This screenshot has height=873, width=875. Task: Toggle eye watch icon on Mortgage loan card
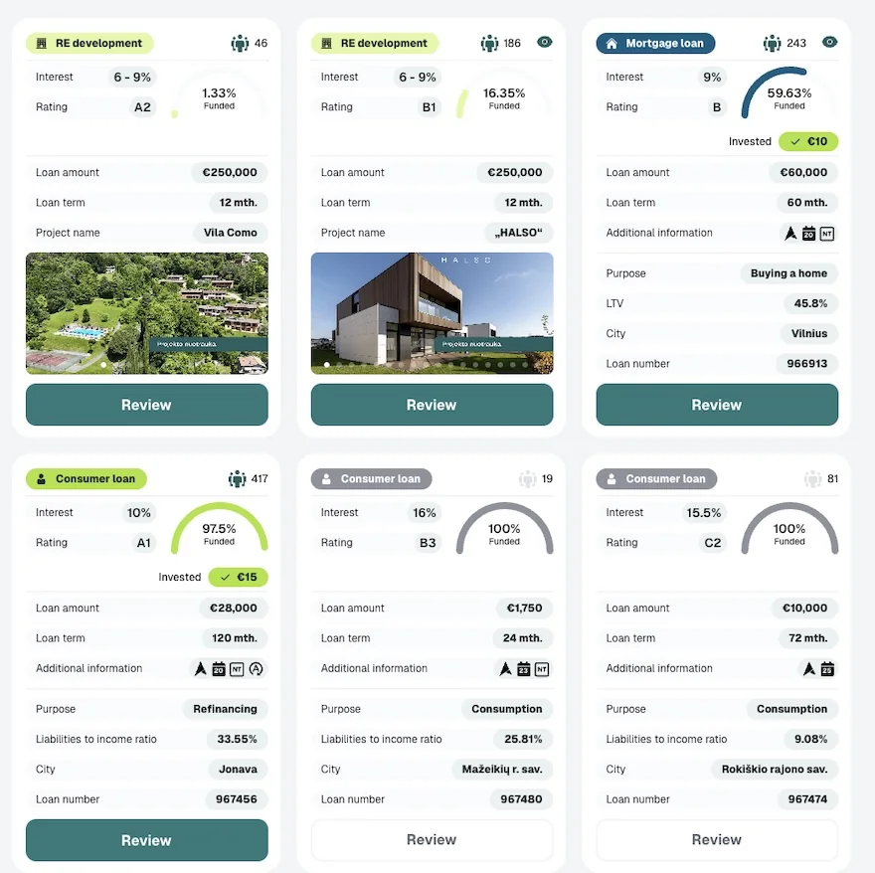pyautogui.click(x=830, y=43)
